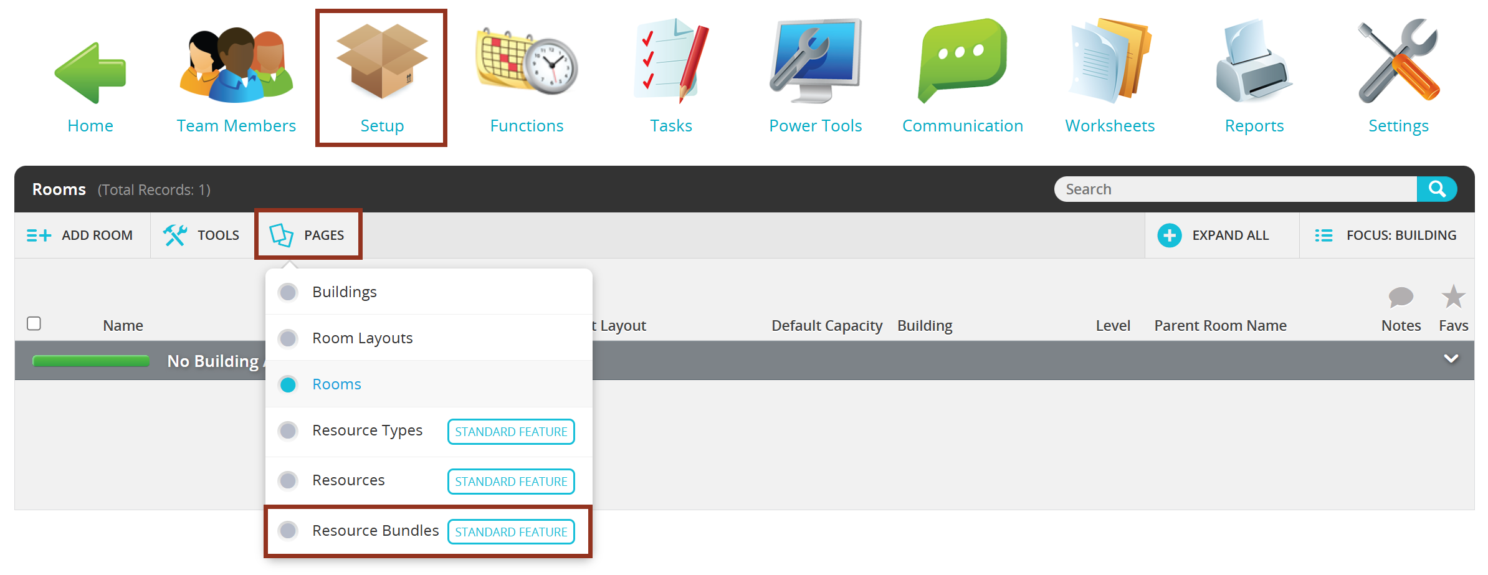Open the Reports printer icon
This screenshot has height=575, width=1488.
[1254, 60]
